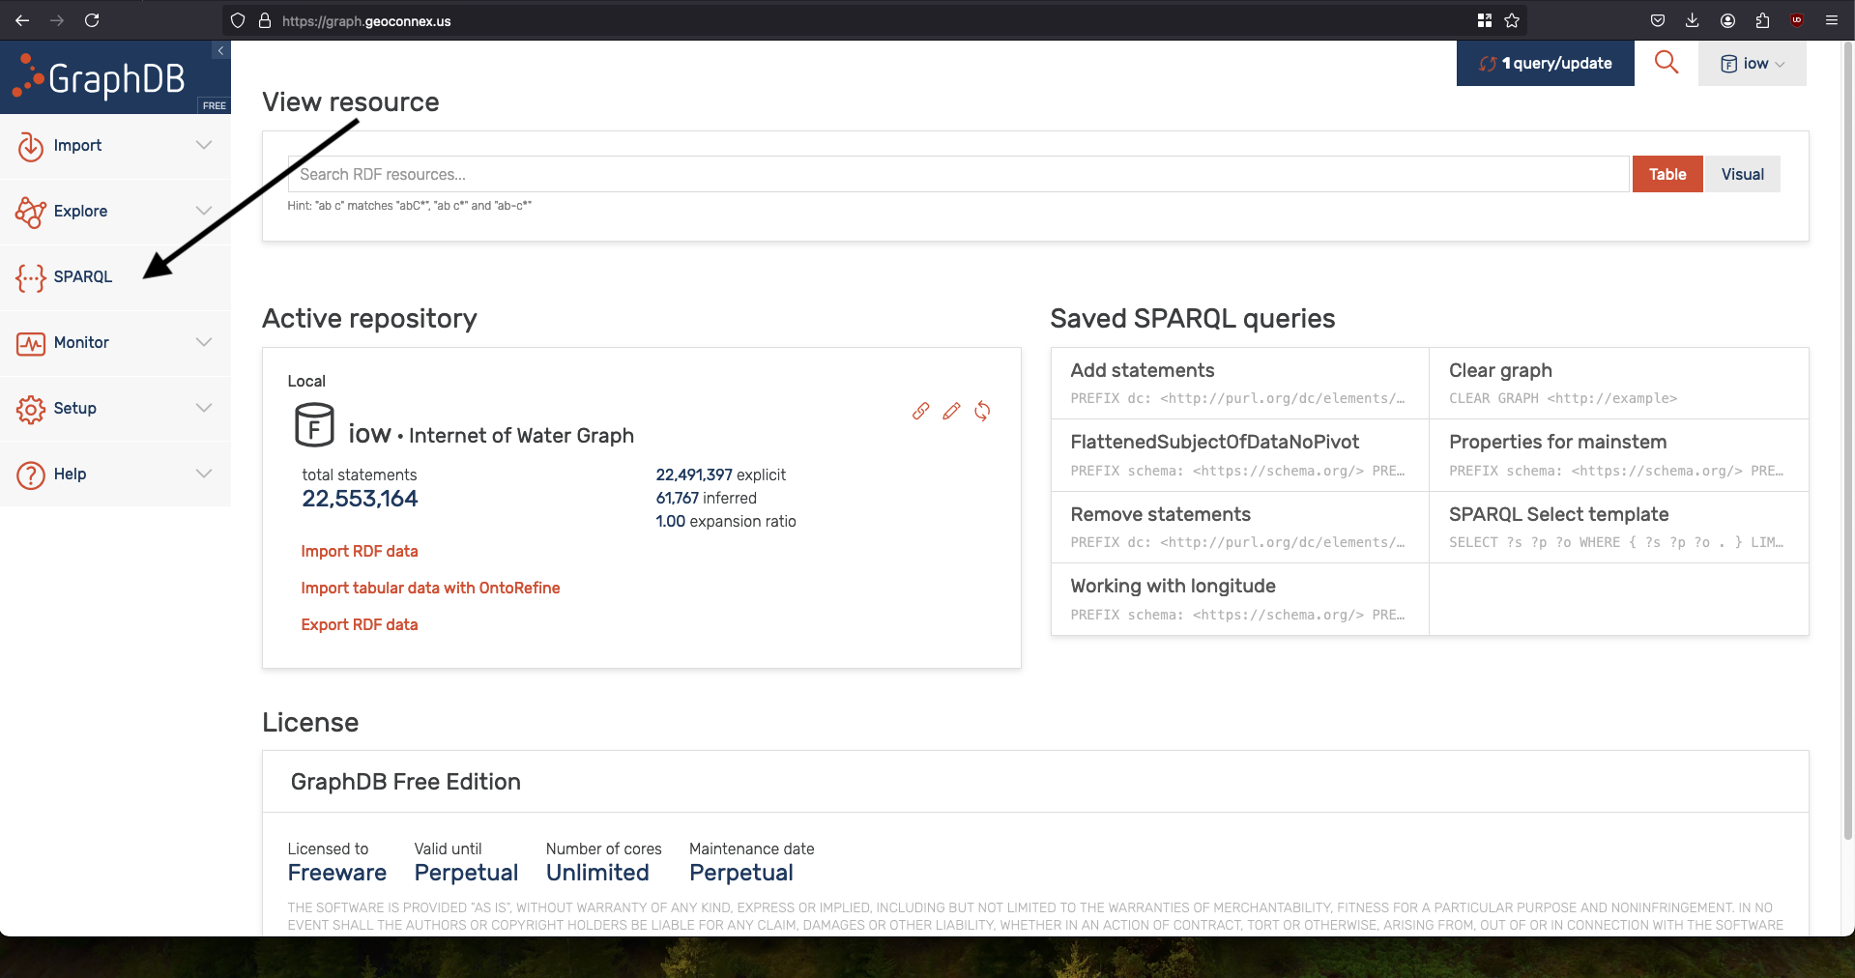This screenshot has height=978, width=1855.
Task: Copy repository URL via link icon
Action: pyautogui.click(x=921, y=411)
